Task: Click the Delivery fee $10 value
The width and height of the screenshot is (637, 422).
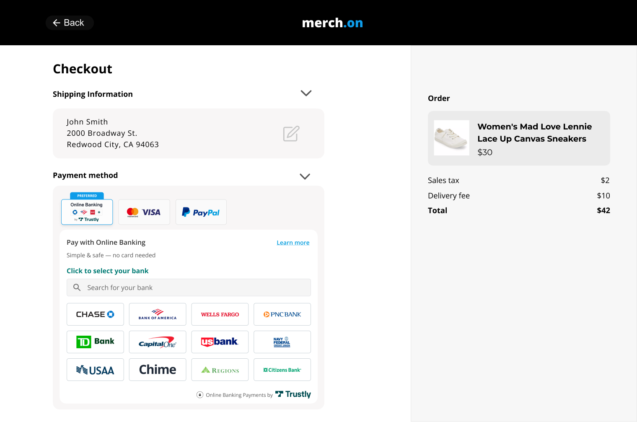Action: [603, 196]
